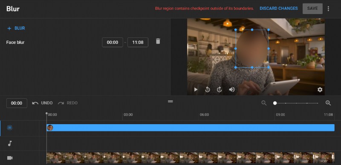Click the 06:00 timeline marker

coord(204,115)
